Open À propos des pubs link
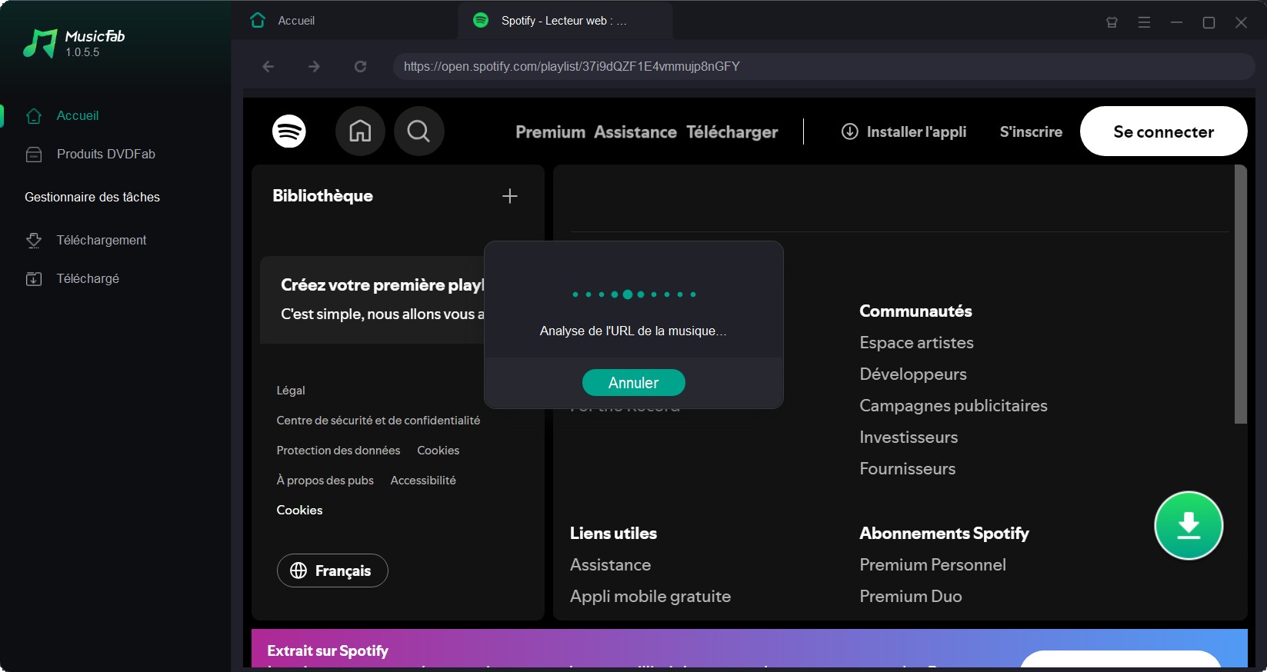Image resolution: width=1267 pixels, height=672 pixels. pos(325,481)
